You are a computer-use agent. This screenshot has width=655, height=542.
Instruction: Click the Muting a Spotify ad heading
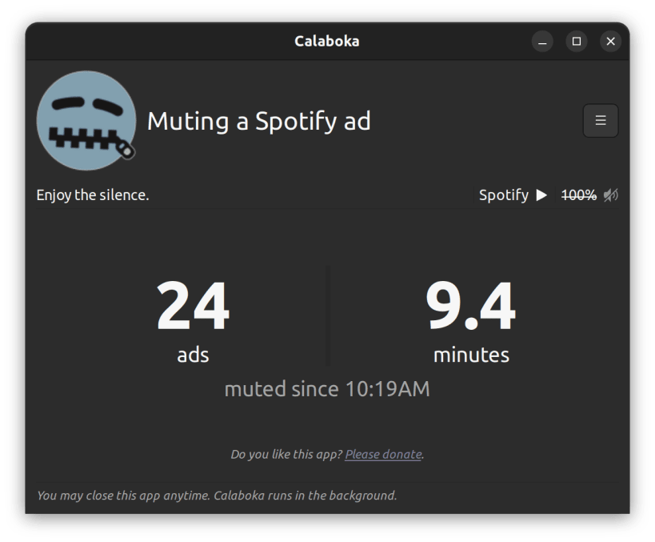[259, 121]
